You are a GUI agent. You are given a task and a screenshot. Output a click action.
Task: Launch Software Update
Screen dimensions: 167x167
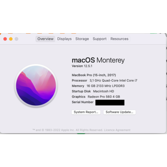click(119, 112)
